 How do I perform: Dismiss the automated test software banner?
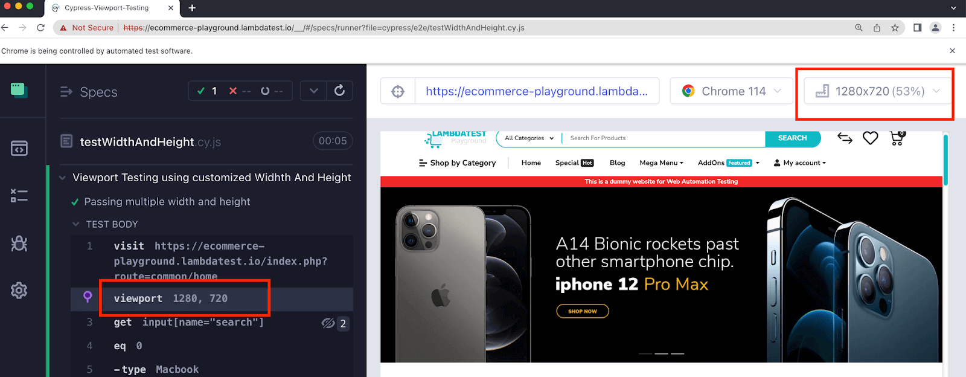(952, 51)
